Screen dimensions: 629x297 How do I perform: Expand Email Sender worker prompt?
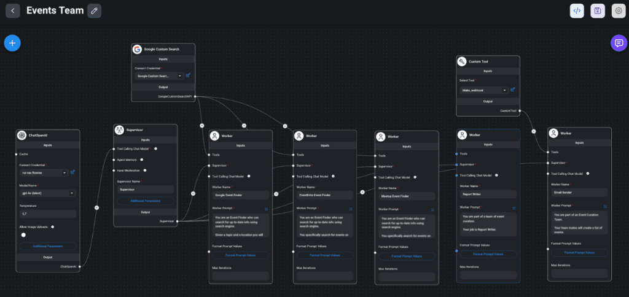[x=605, y=206]
